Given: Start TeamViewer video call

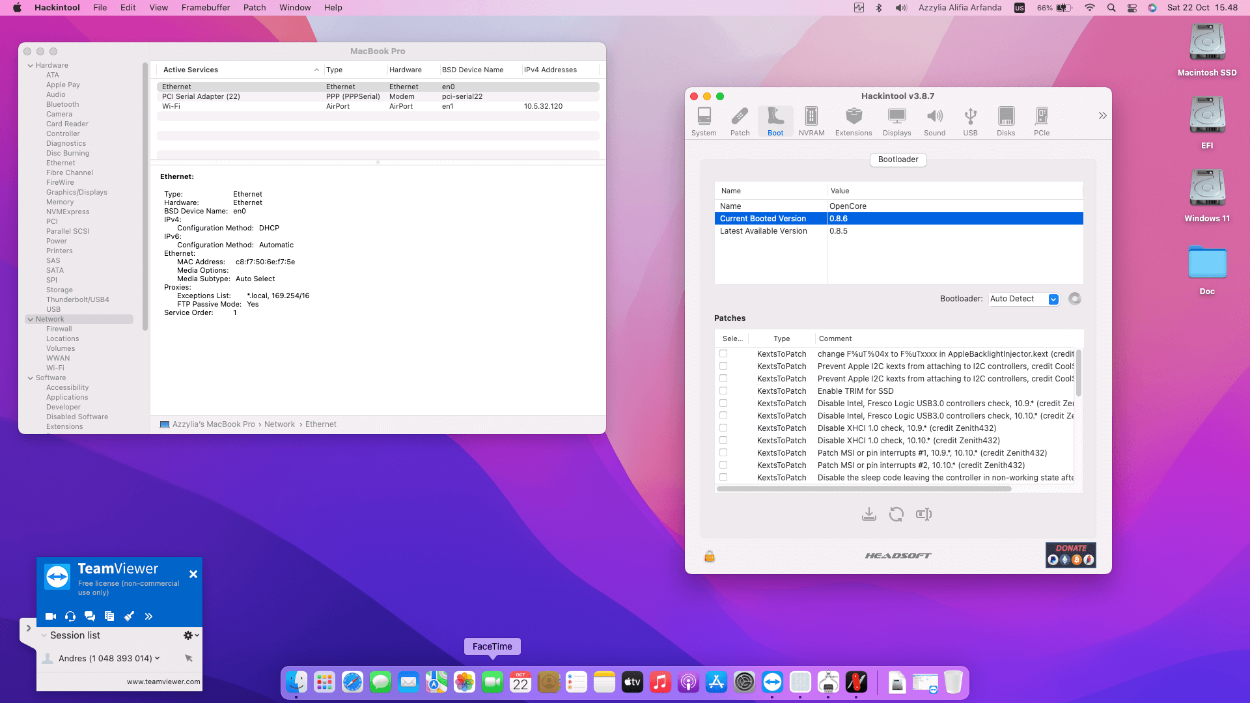Looking at the screenshot, I should pos(51,616).
